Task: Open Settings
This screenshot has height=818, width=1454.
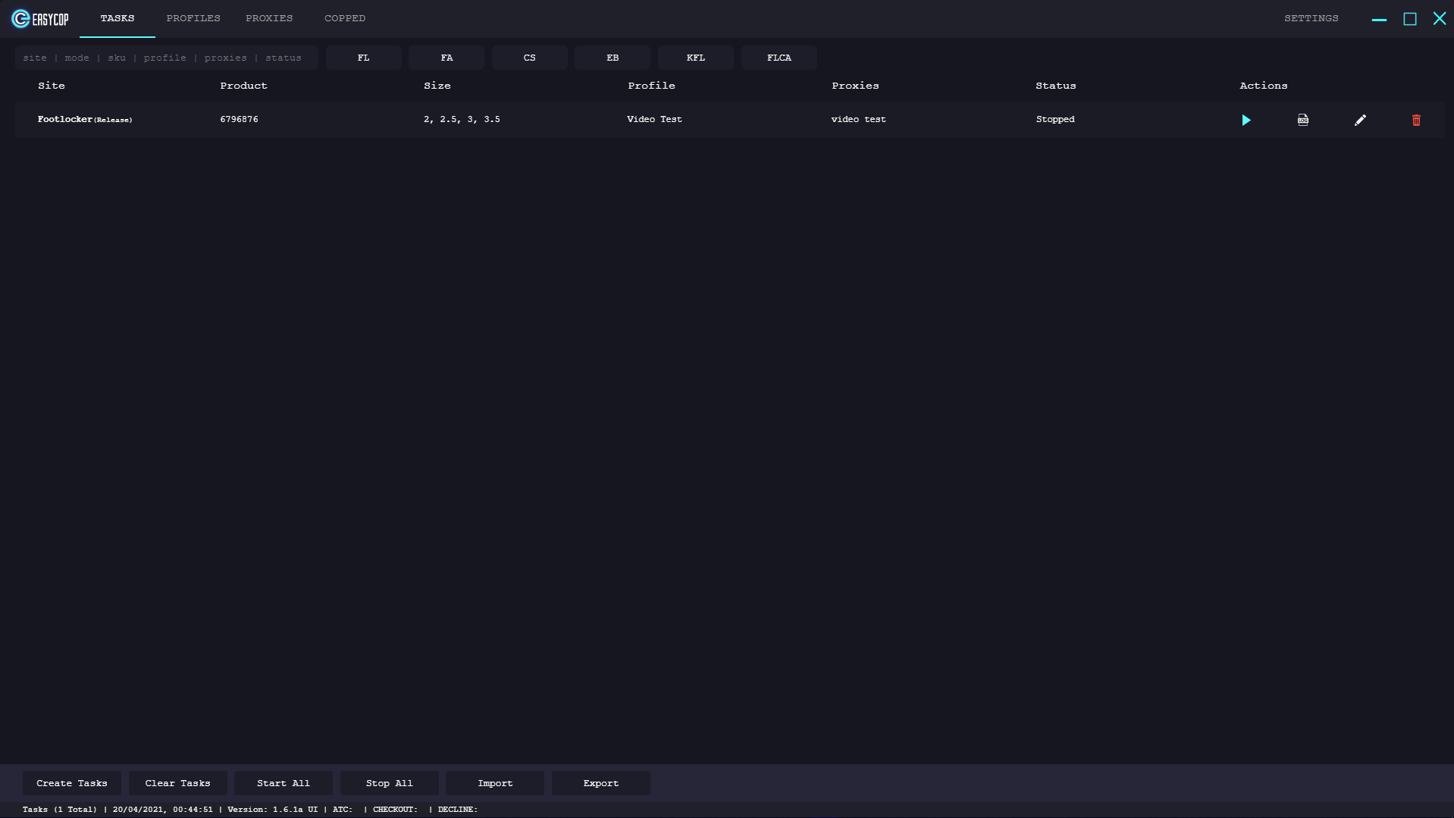Action: click(1311, 18)
